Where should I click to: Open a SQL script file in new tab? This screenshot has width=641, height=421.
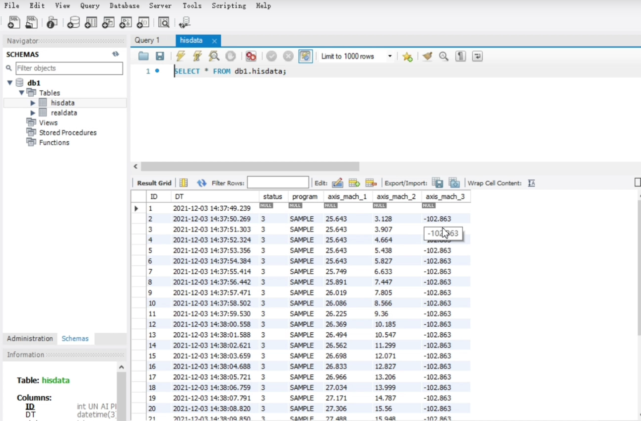point(31,22)
